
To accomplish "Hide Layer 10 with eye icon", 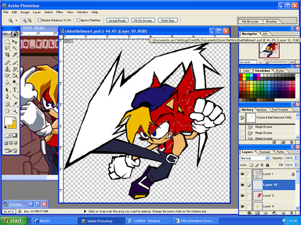I will (x=243, y=185).
